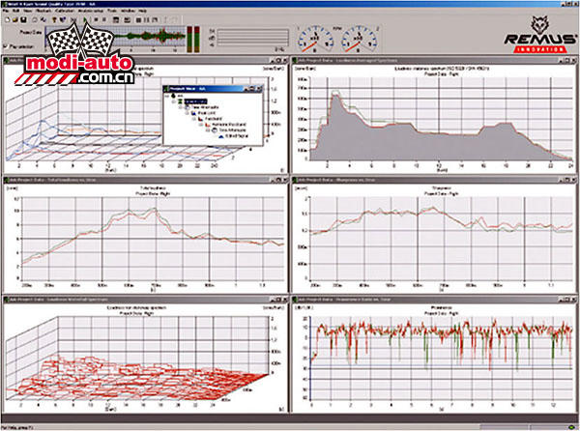Viewport: 580px width, 431px height.
Task: Click the left RPM gauge dial
Action: [x=315, y=39]
